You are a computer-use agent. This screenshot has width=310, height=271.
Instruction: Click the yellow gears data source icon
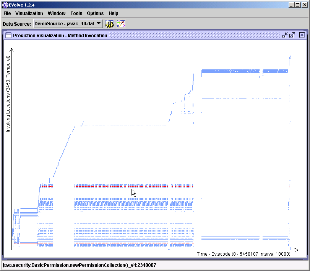tap(110, 24)
